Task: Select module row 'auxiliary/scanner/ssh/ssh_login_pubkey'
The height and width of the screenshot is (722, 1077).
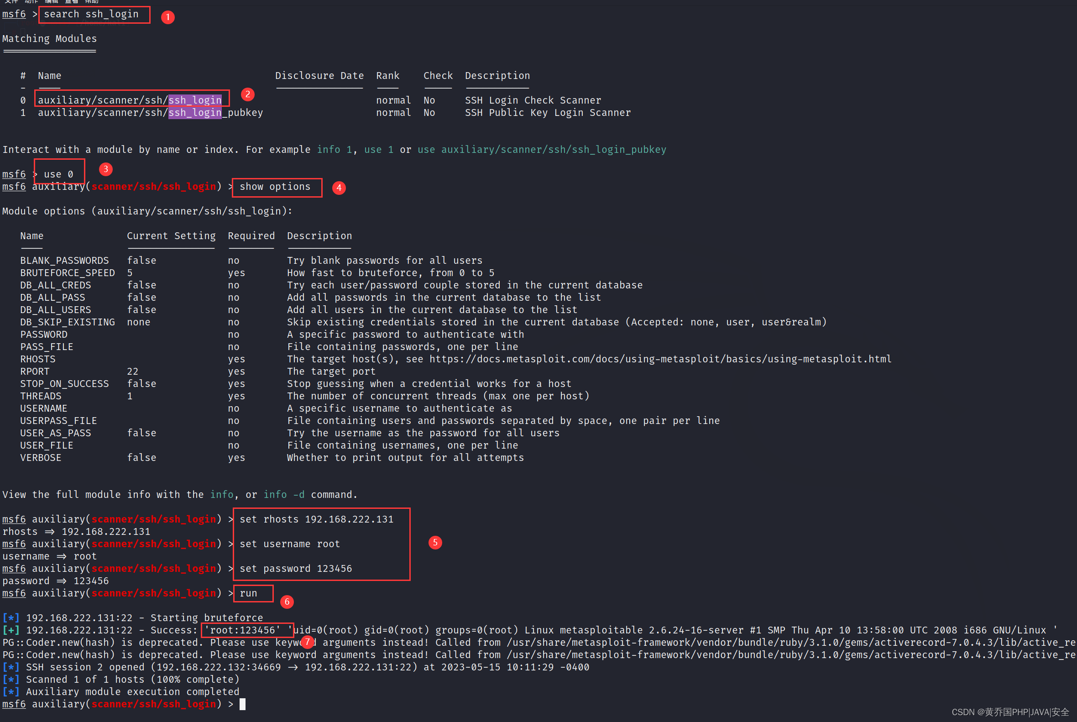Action: pyautogui.click(x=150, y=113)
